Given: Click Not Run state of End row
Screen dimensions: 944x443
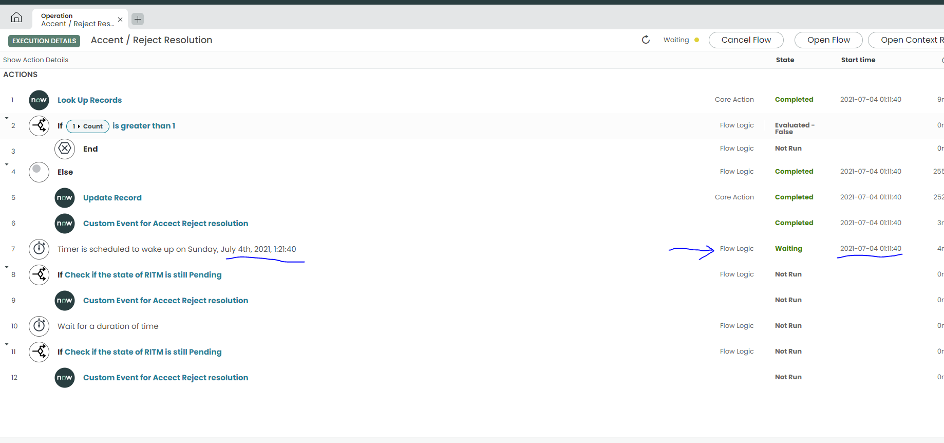Looking at the screenshot, I should pos(788,149).
